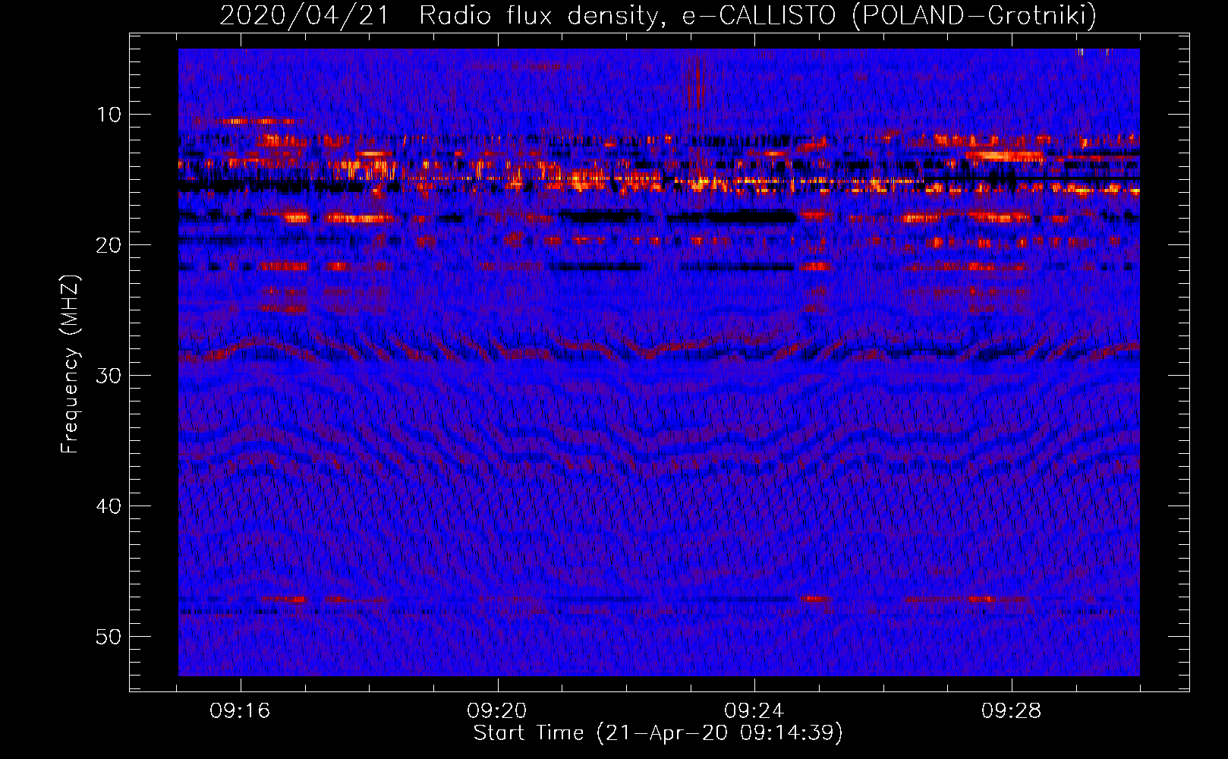The width and height of the screenshot is (1228, 759).
Task: Click the plot title mentioning e-CALLISTO POLAND-Grotniki
Action: 658,15
